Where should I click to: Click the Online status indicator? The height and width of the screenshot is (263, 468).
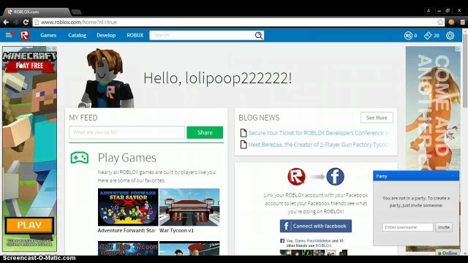[448, 253]
